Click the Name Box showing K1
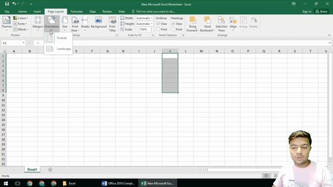333x187 pixels. pos(11,43)
